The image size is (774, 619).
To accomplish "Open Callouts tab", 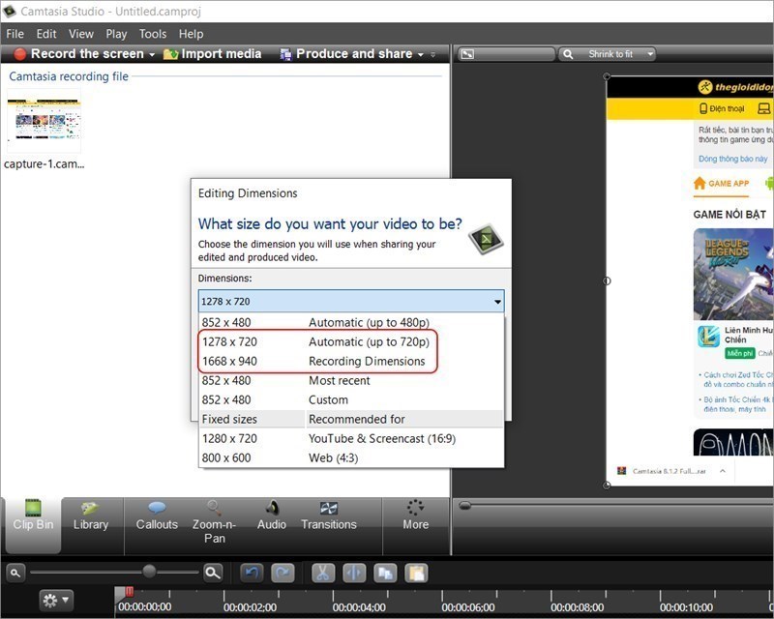I will [x=157, y=516].
